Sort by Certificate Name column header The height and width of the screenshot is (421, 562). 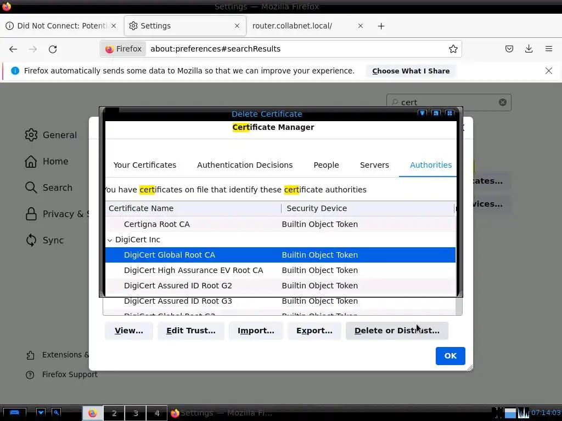click(193, 208)
